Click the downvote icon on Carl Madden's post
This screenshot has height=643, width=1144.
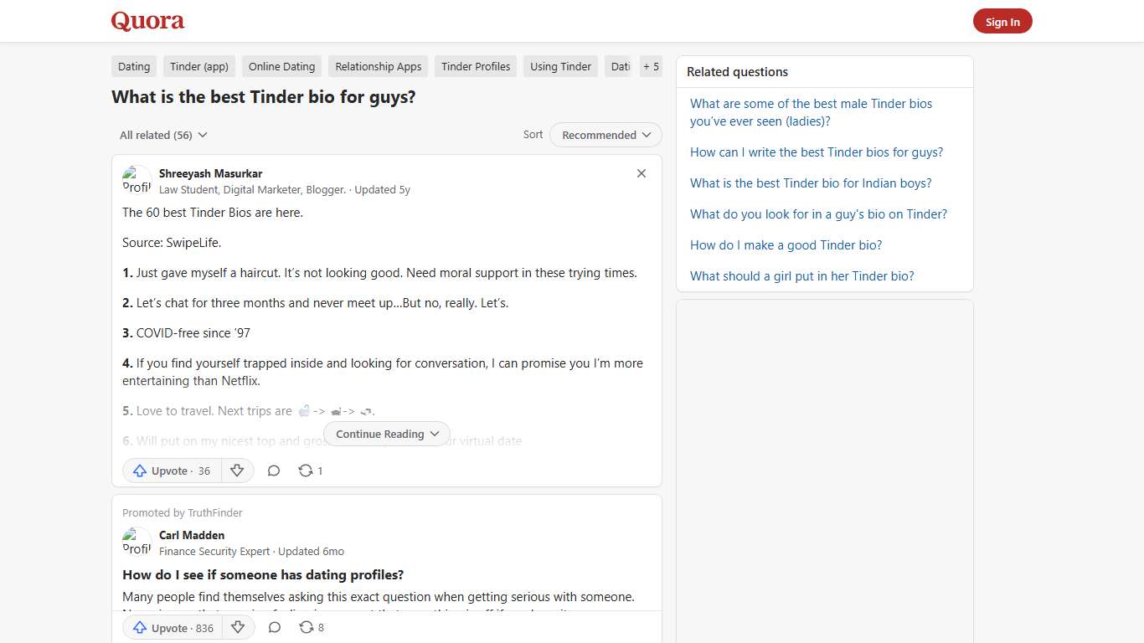pos(239,627)
